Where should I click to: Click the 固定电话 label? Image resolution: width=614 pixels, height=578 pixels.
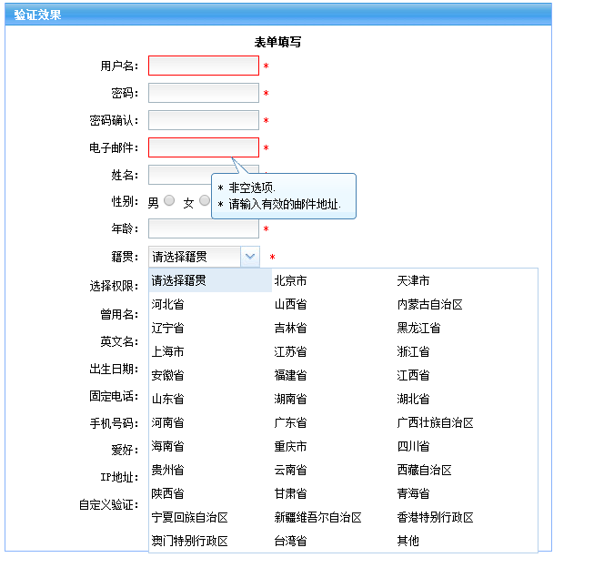(114, 396)
